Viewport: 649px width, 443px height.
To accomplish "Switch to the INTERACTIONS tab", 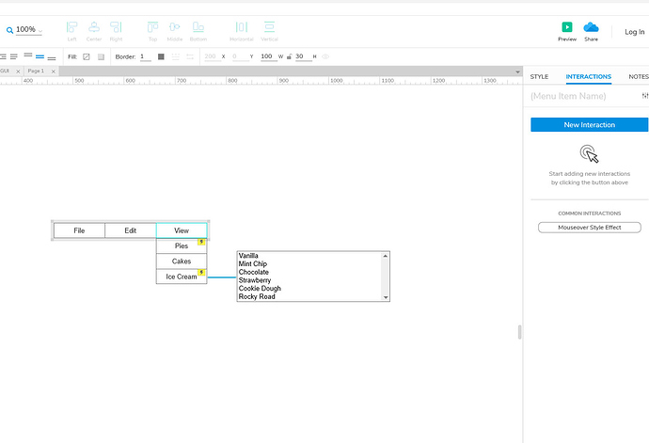I will (588, 76).
